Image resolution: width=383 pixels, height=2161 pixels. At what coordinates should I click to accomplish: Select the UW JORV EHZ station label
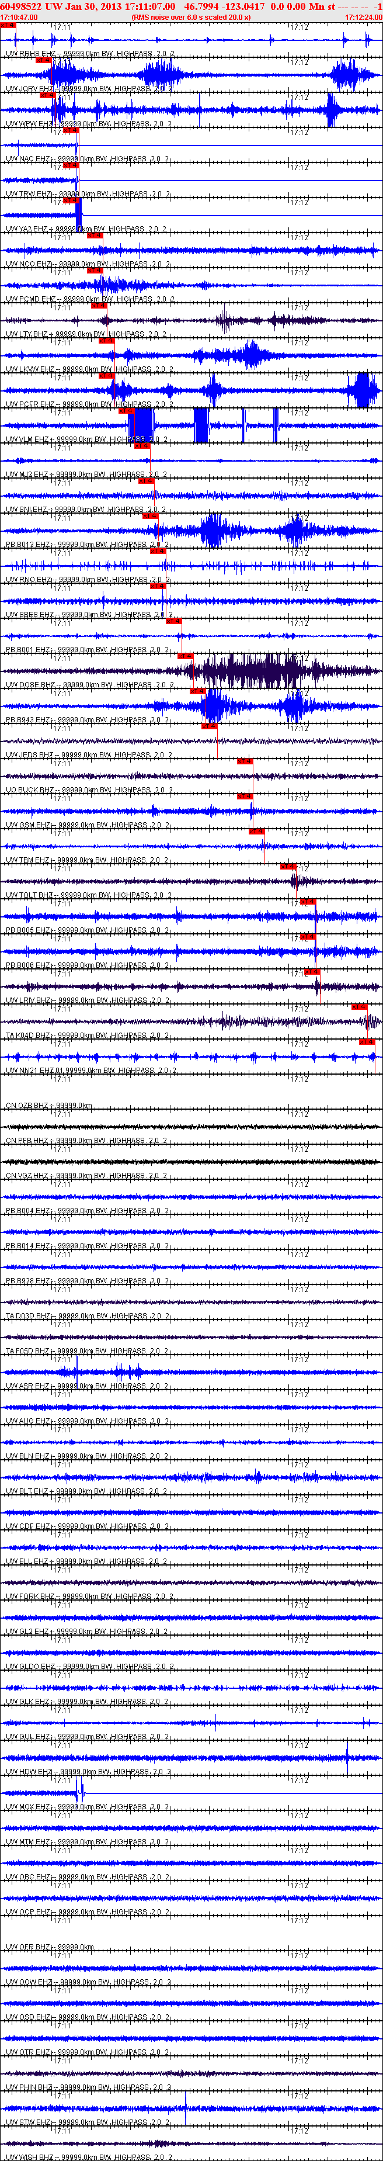click(90, 89)
